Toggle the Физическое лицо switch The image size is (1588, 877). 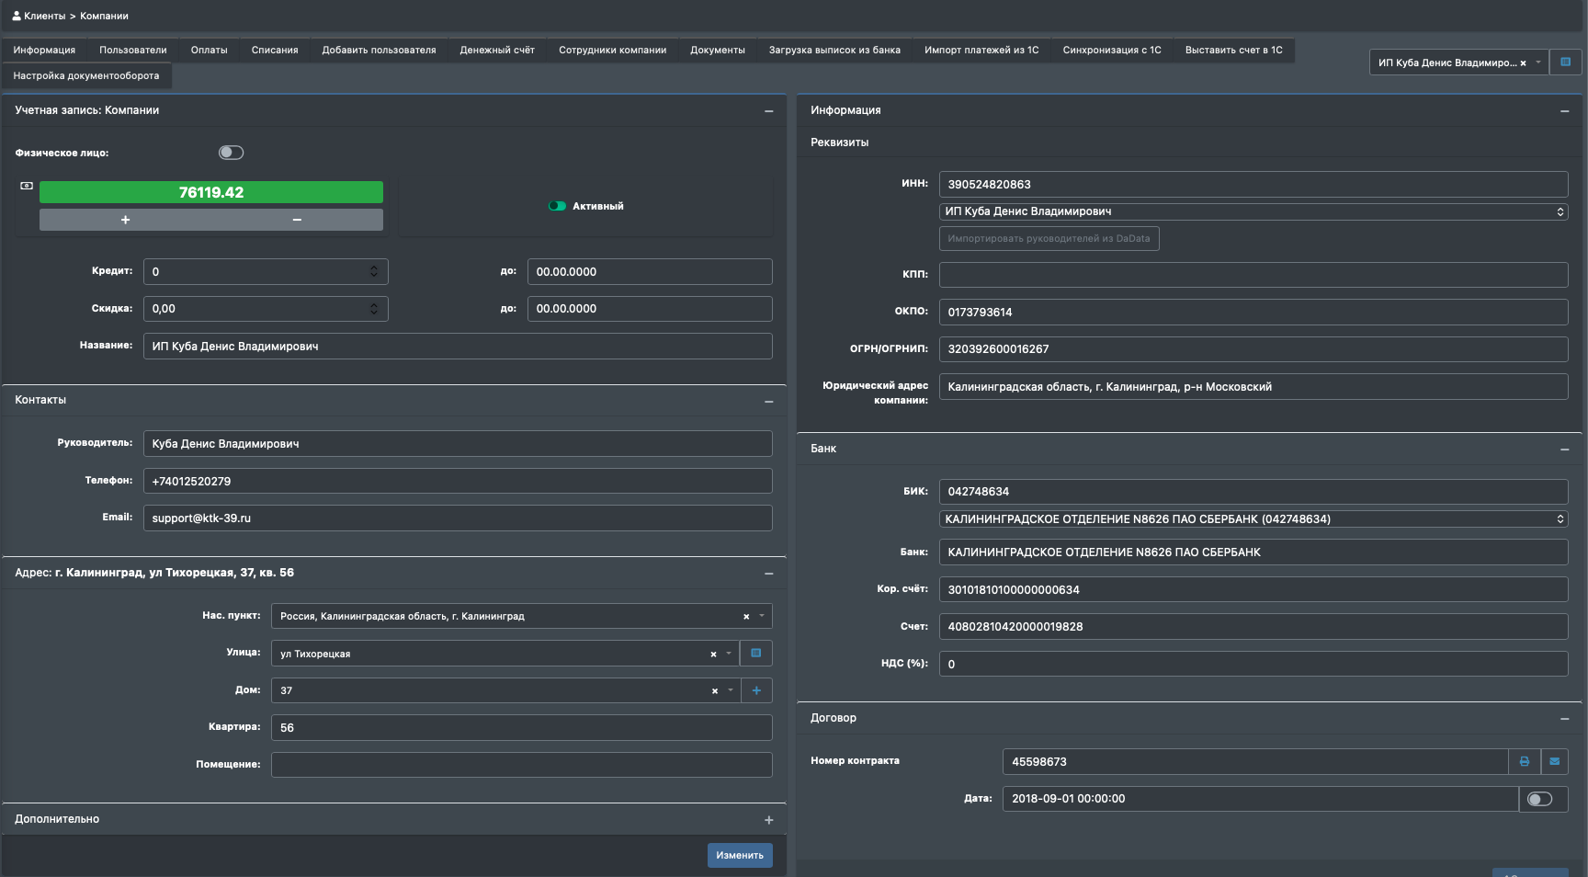[231, 153]
